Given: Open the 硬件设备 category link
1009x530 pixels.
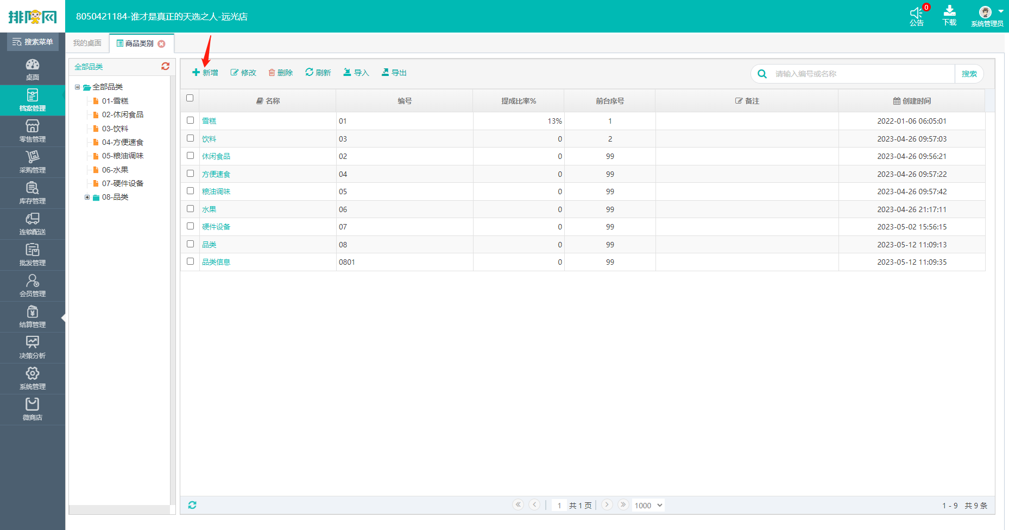Looking at the screenshot, I should tap(216, 227).
